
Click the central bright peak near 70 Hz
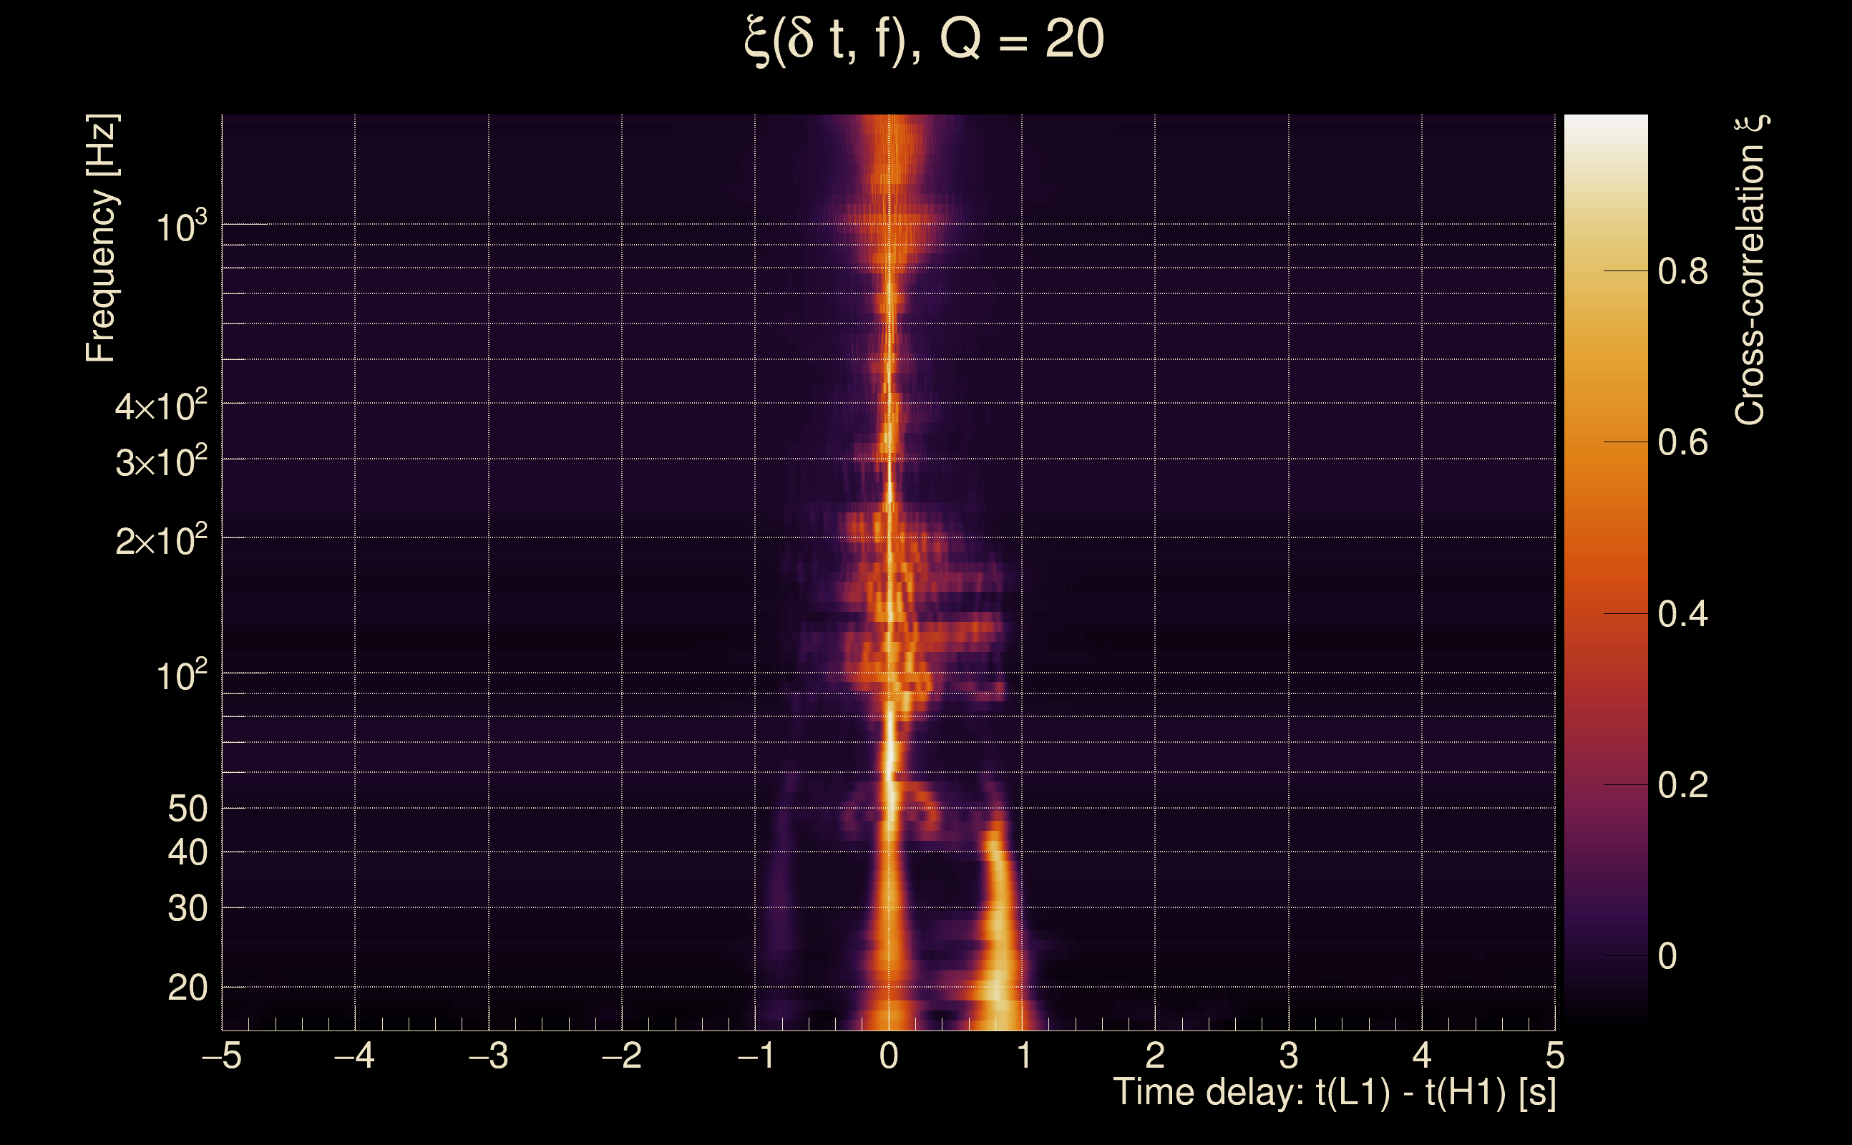890,746
